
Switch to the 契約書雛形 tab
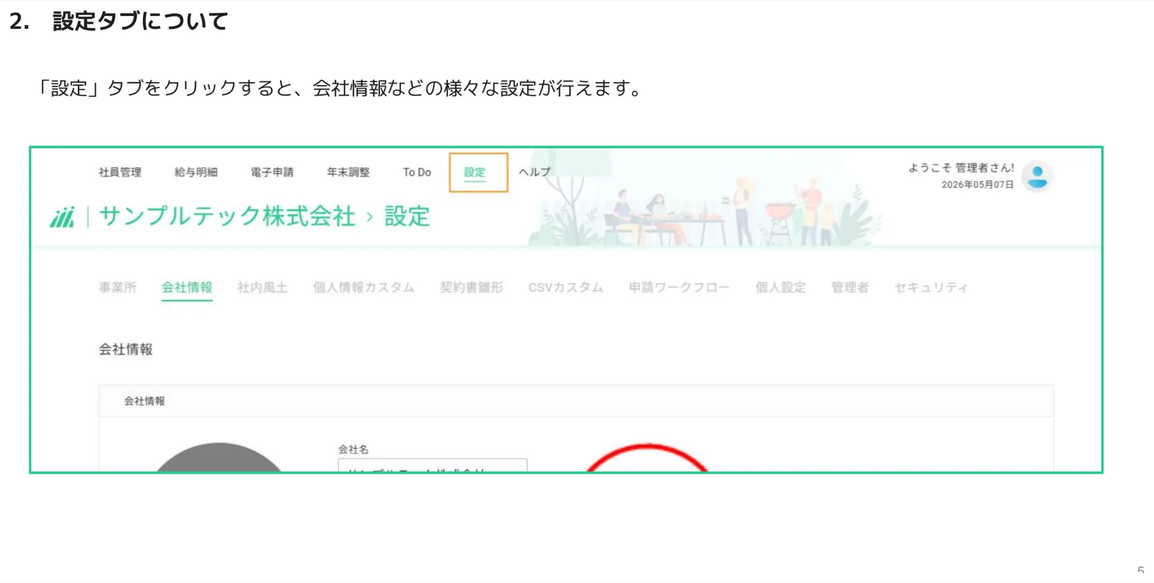[472, 288]
